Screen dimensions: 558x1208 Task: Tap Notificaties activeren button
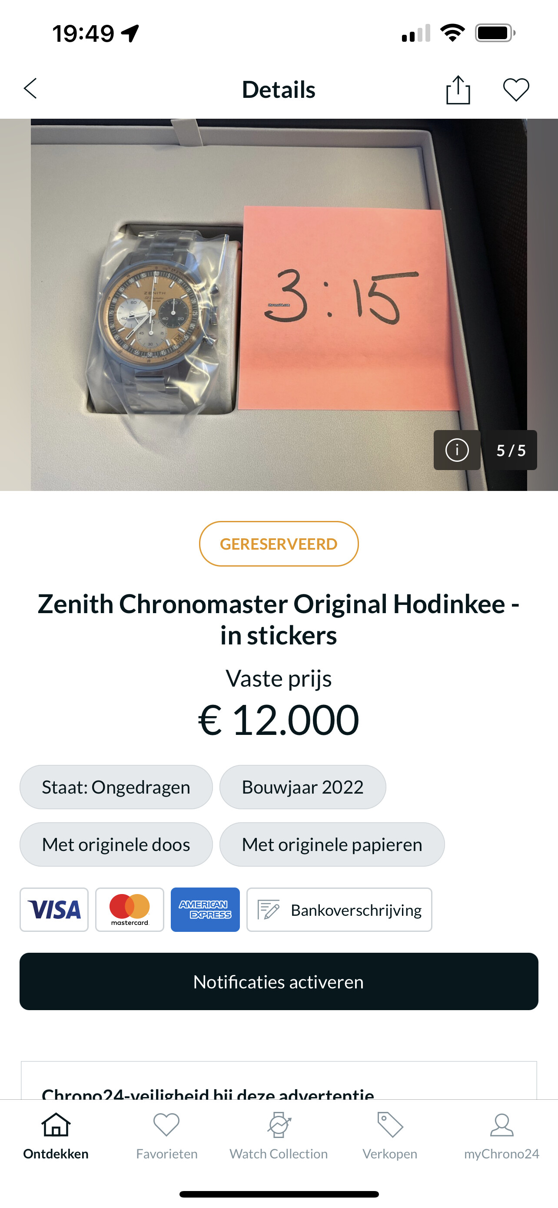pyautogui.click(x=279, y=981)
